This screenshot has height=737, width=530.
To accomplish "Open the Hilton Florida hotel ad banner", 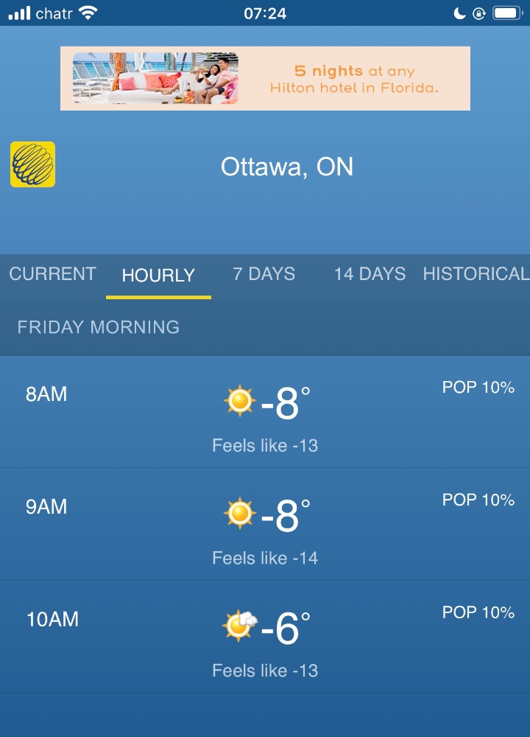I will coord(265,79).
